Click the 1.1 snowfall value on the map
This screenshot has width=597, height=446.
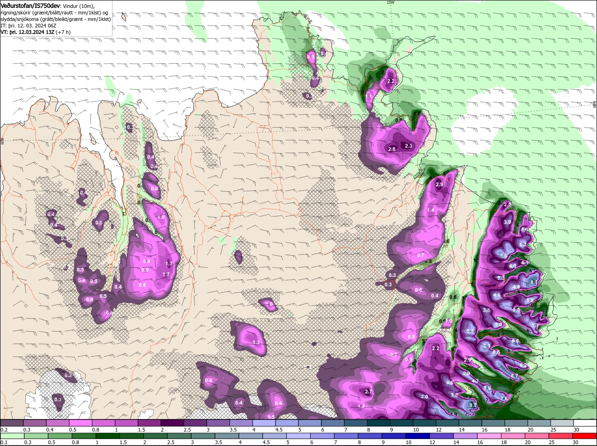(x=369, y=96)
